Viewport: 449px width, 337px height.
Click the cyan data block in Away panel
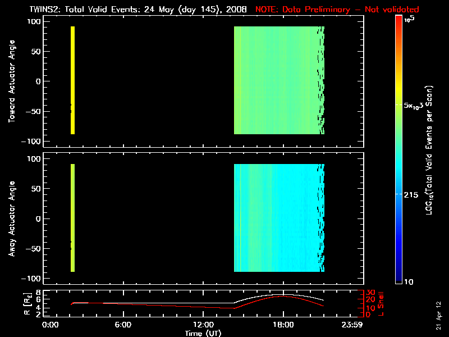[x=279, y=218]
